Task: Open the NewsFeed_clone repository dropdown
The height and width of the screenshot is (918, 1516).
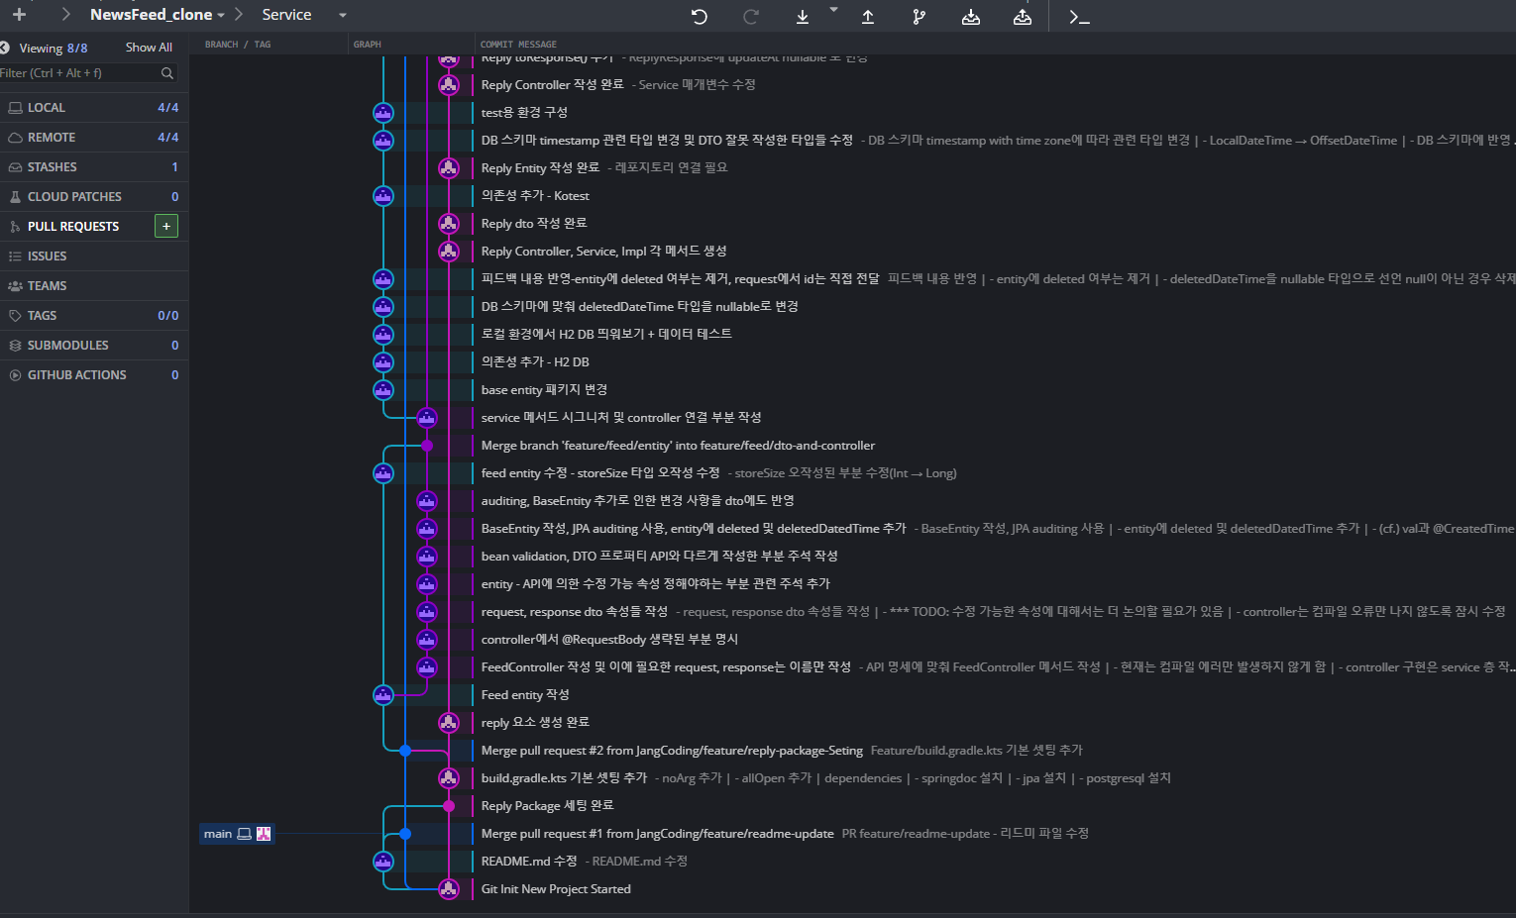Action: (157, 15)
